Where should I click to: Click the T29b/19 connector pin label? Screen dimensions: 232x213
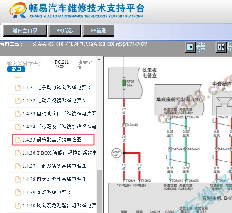193,117
